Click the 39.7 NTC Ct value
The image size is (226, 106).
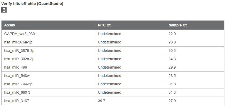(102, 101)
